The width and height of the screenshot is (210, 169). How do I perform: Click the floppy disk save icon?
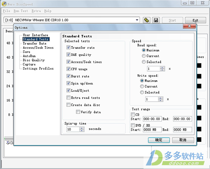tap(156, 20)
